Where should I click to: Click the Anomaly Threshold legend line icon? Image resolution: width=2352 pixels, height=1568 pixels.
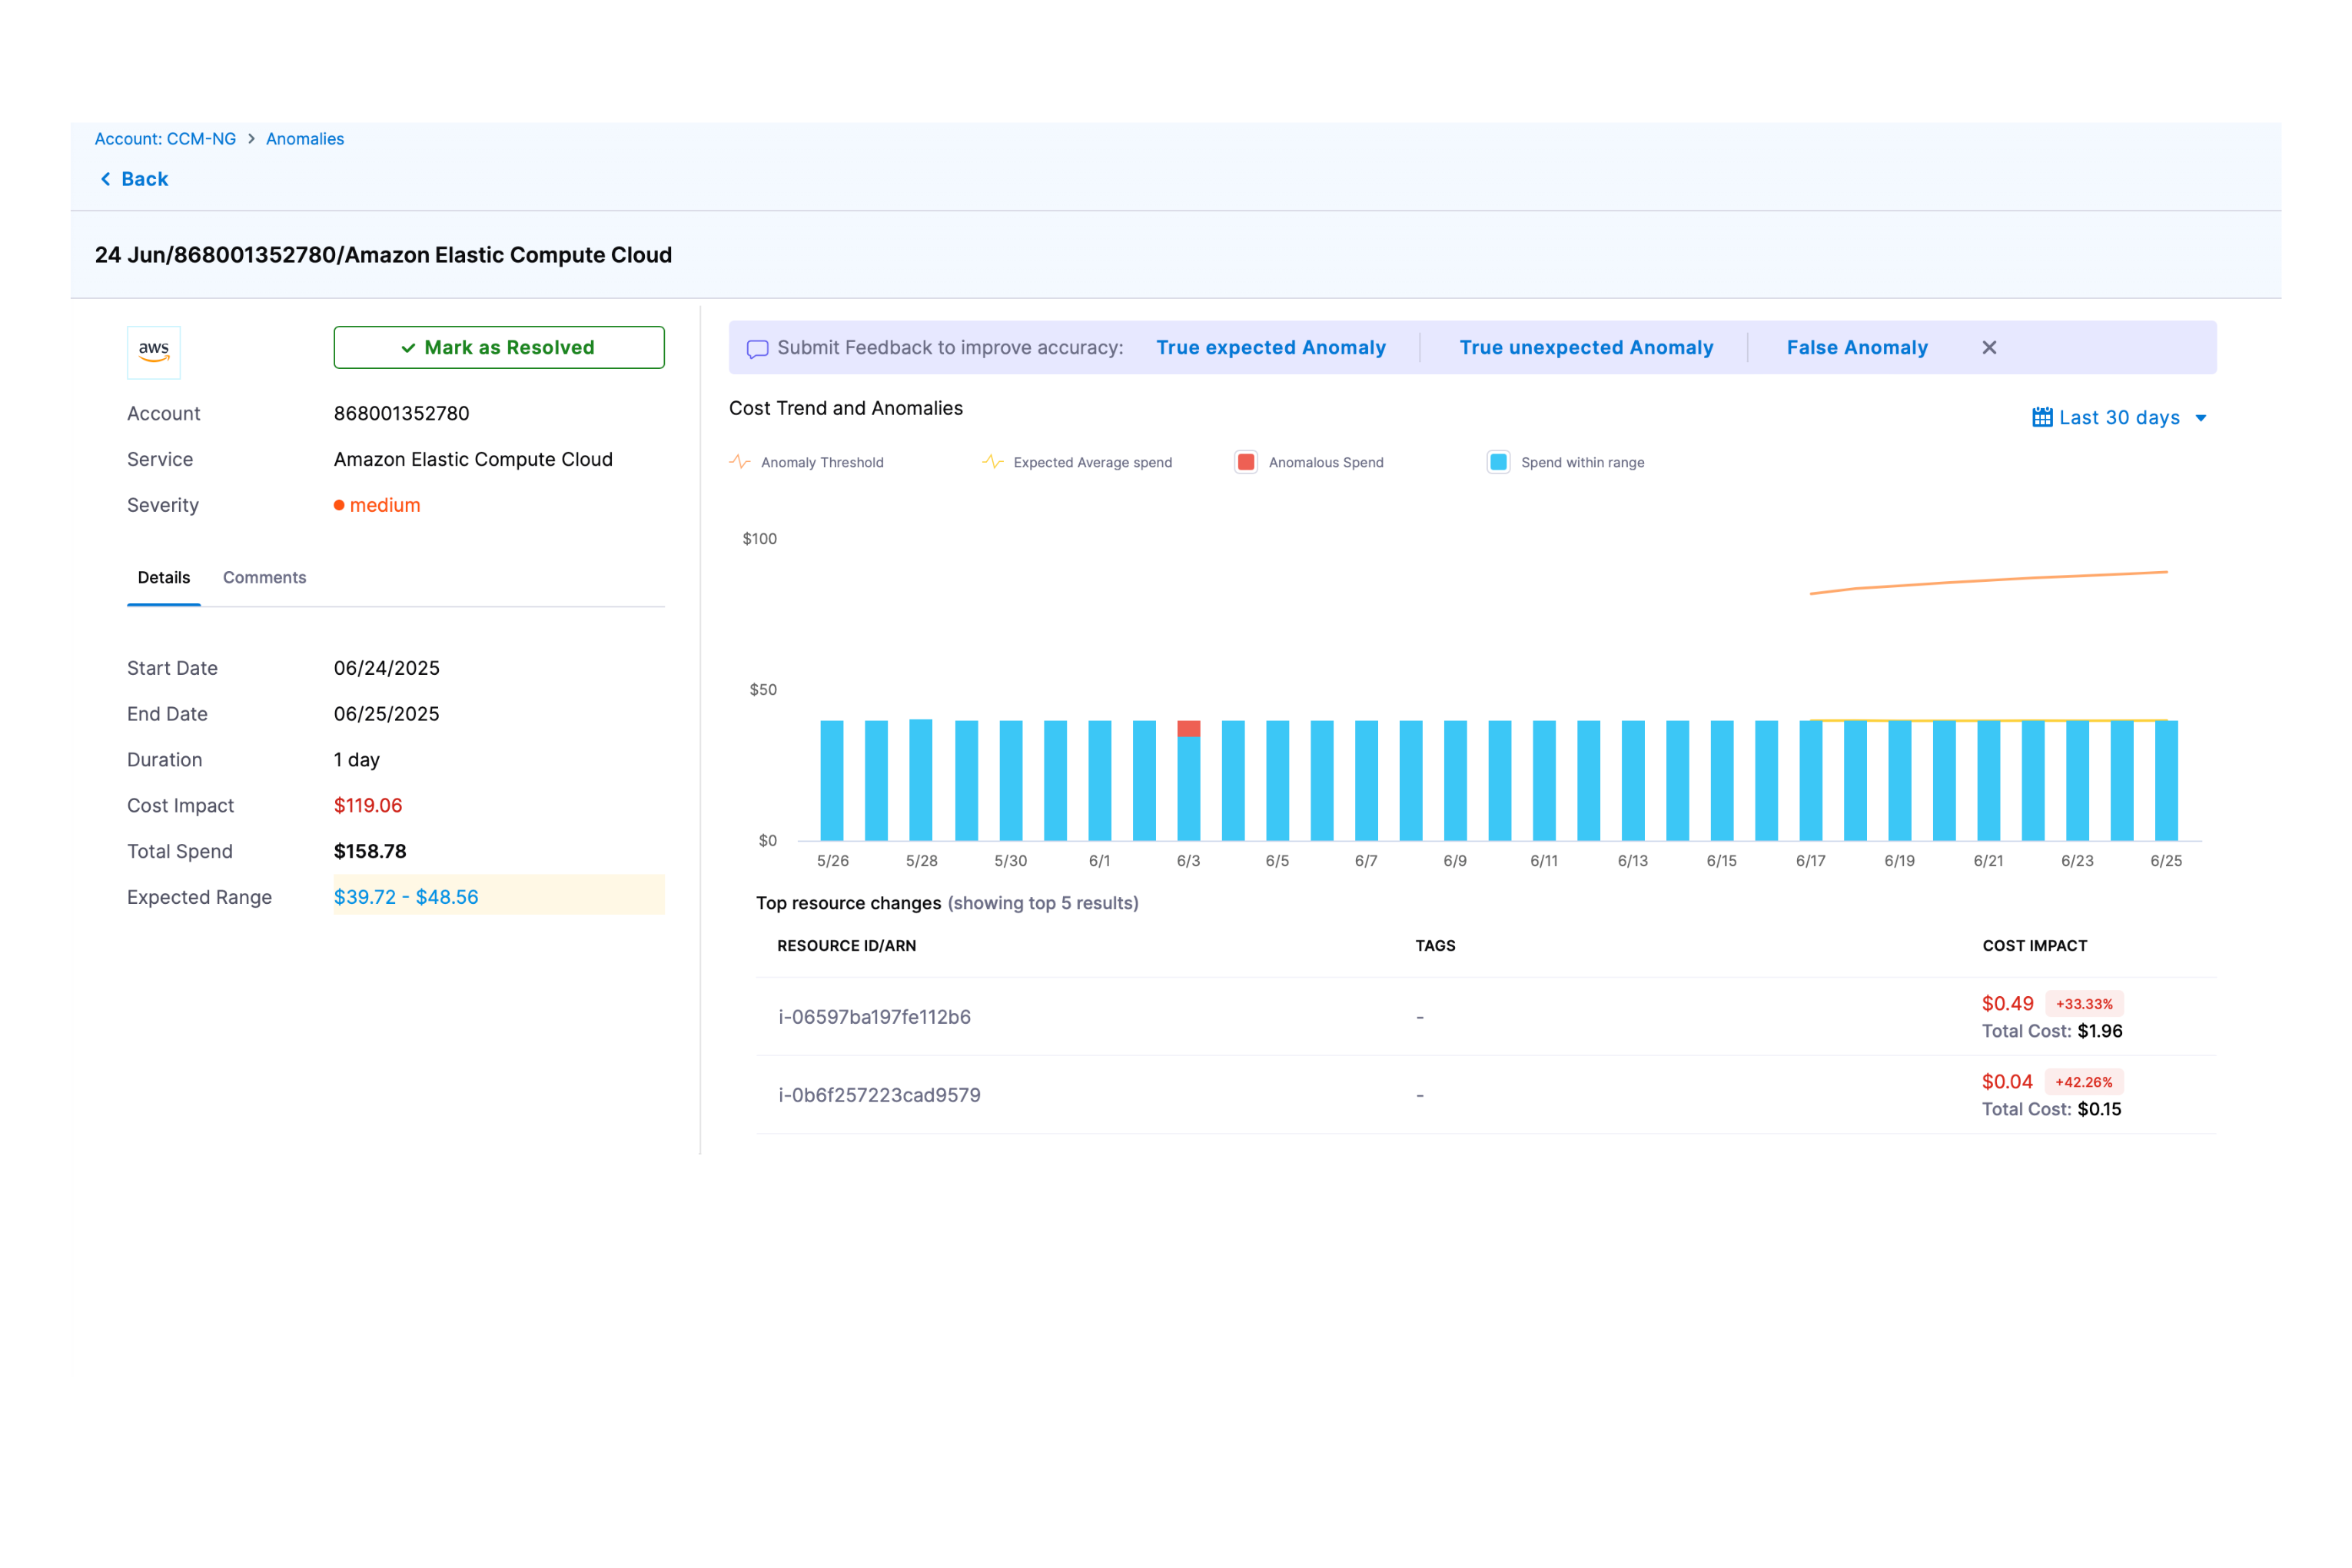(x=740, y=462)
